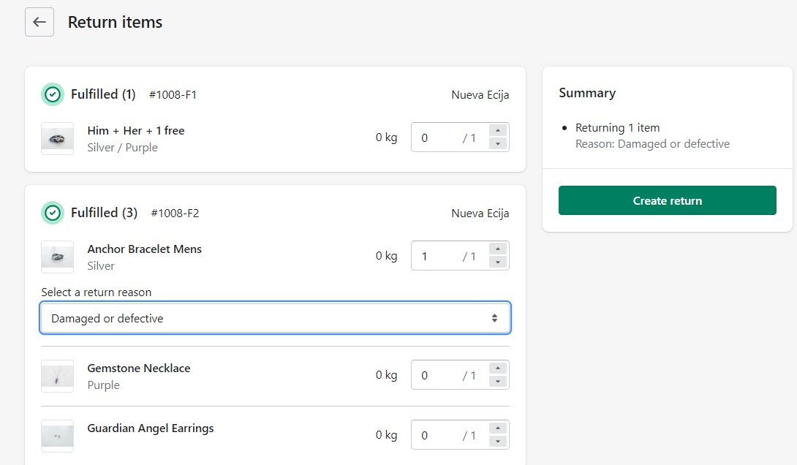This screenshot has width=797, height=465.
Task: Click fulfilled status icon for #1008-F1
Action: (x=52, y=94)
